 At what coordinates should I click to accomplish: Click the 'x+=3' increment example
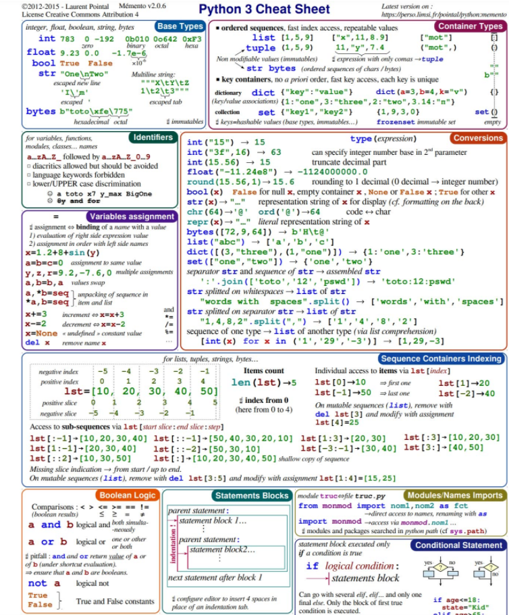36,314
